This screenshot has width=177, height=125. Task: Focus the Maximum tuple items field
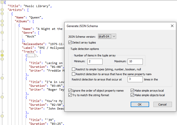[x=135, y=61]
